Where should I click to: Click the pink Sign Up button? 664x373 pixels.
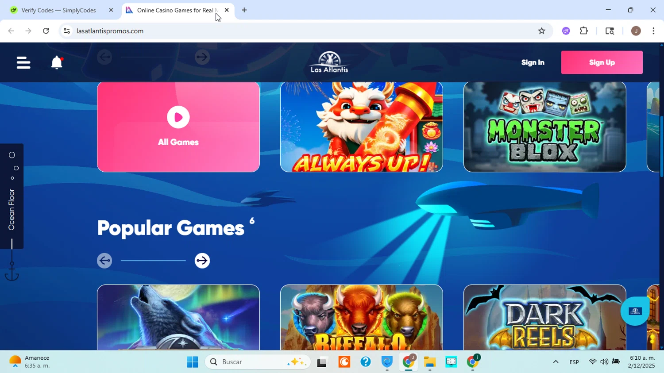click(602, 62)
